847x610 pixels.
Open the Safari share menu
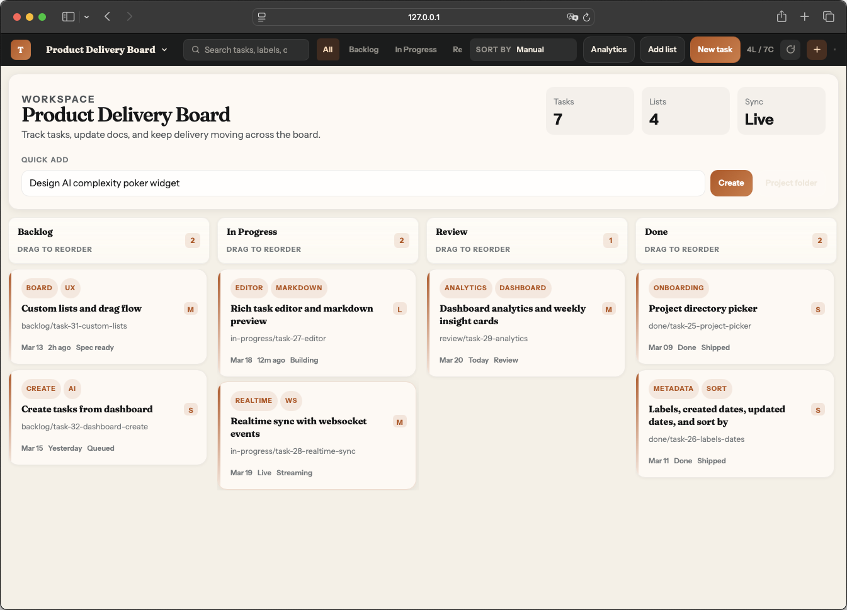pos(782,17)
